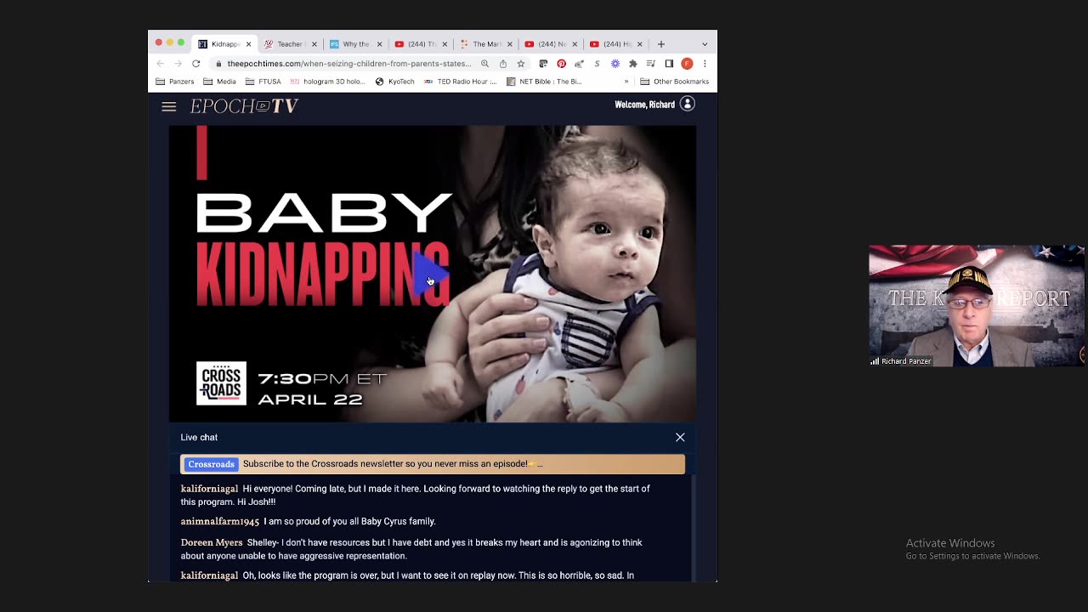Click the S extension icon in the toolbar
The image size is (1088, 612).
[x=597, y=64]
